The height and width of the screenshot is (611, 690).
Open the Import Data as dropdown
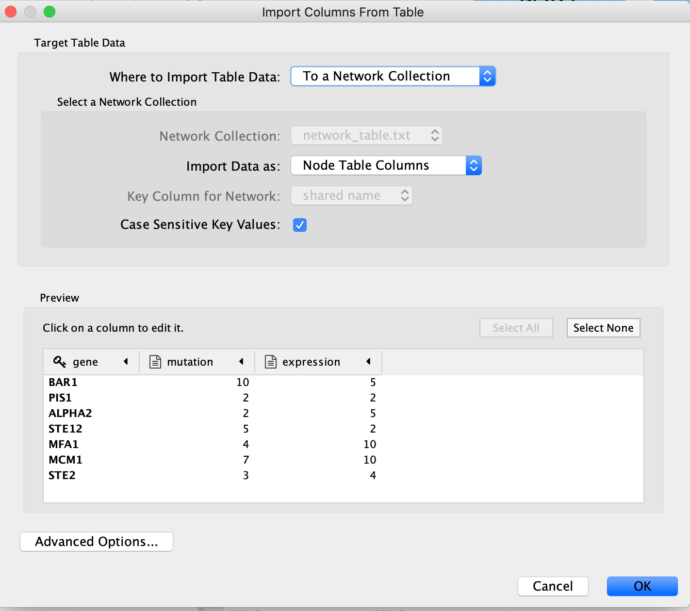pyautogui.click(x=386, y=166)
